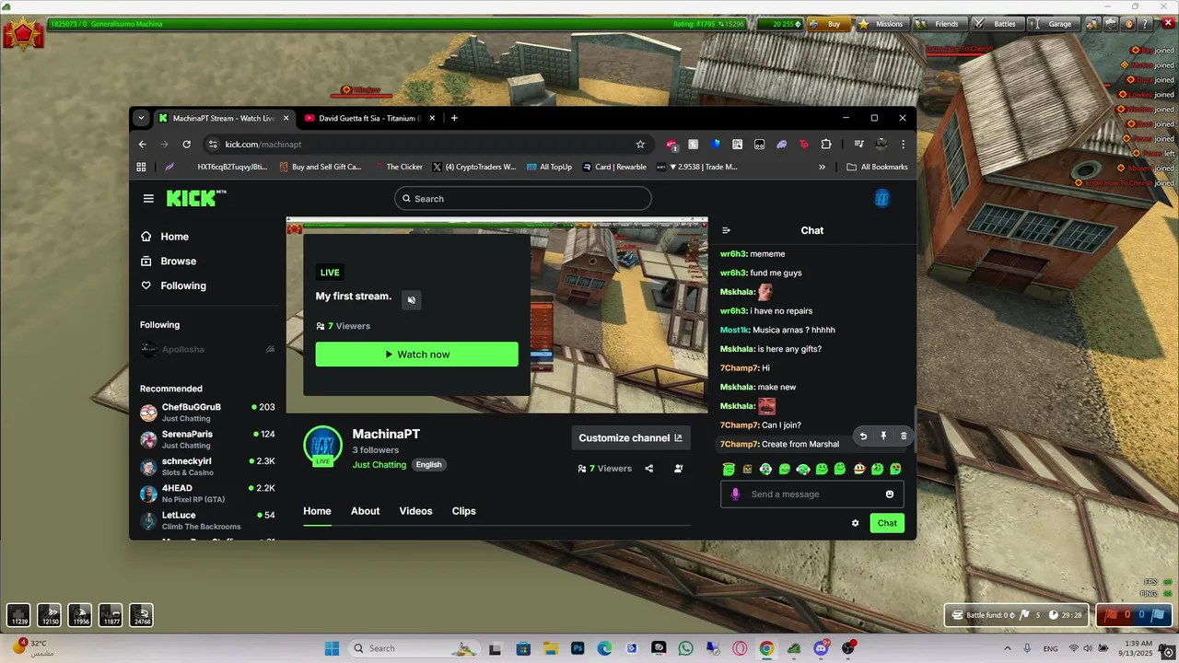The width and height of the screenshot is (1179, 663).
Task: Open WhatsApp from taskbar
Action: [685, 648]
